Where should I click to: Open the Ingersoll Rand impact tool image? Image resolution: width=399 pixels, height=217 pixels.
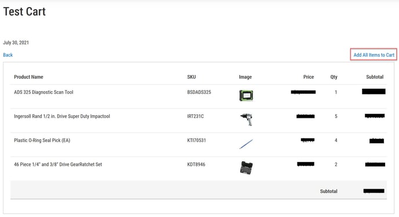(x=246, y=120)
